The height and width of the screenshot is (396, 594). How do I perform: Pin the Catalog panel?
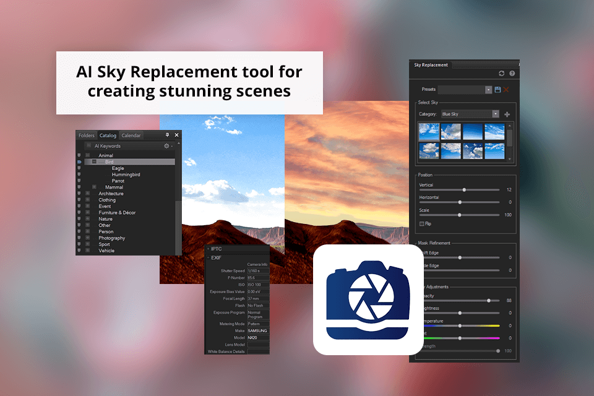[x=167, y=135]
